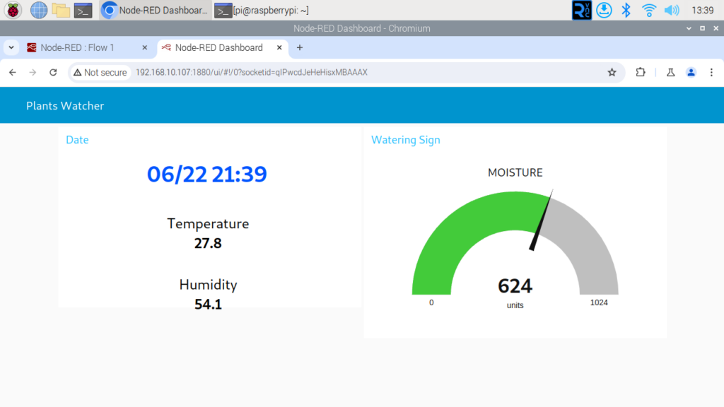Open the Chromium three-dot menu
The image size is (724, 407).
click(x=711, y=73)
